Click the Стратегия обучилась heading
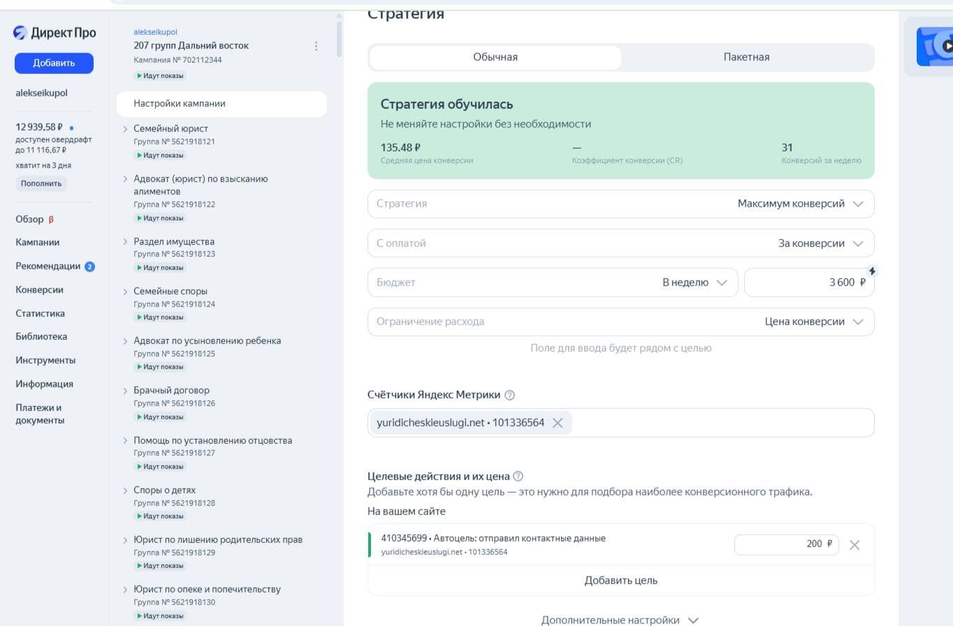 pos(446,105)
